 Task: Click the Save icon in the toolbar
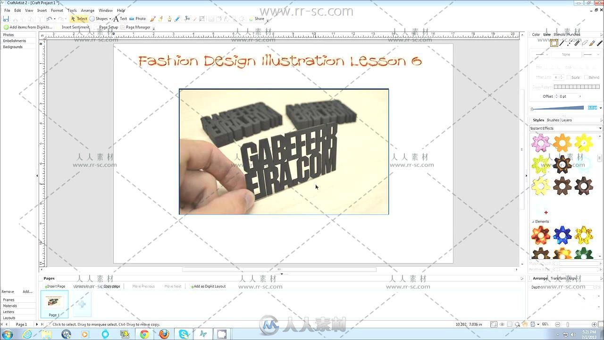pyautogui.click(x=6, y=19)
